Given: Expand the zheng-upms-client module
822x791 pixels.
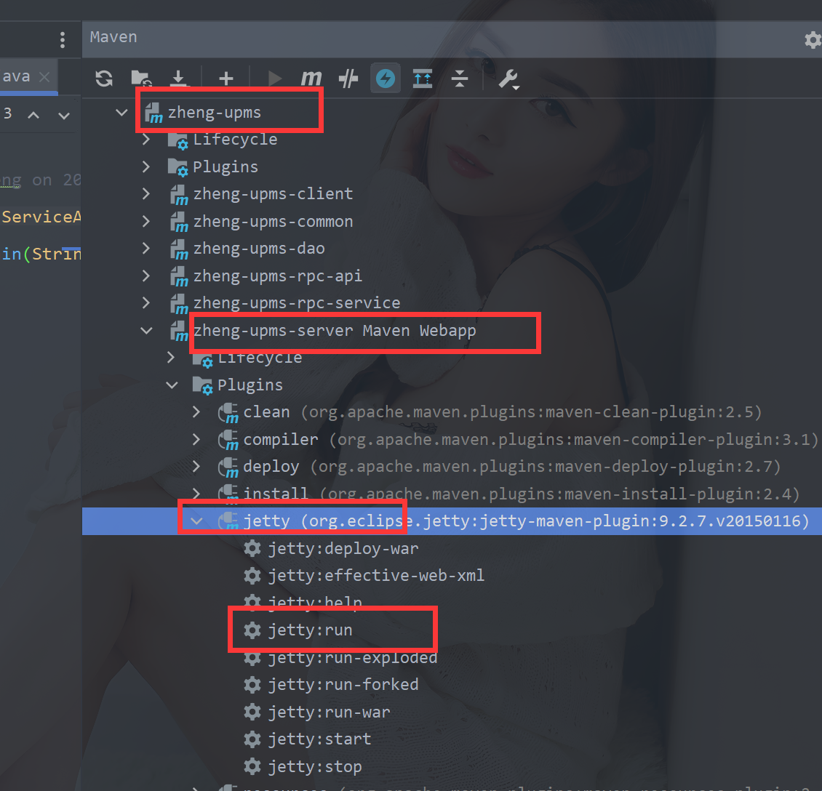Looking at the screenshot, I should 146,194.
